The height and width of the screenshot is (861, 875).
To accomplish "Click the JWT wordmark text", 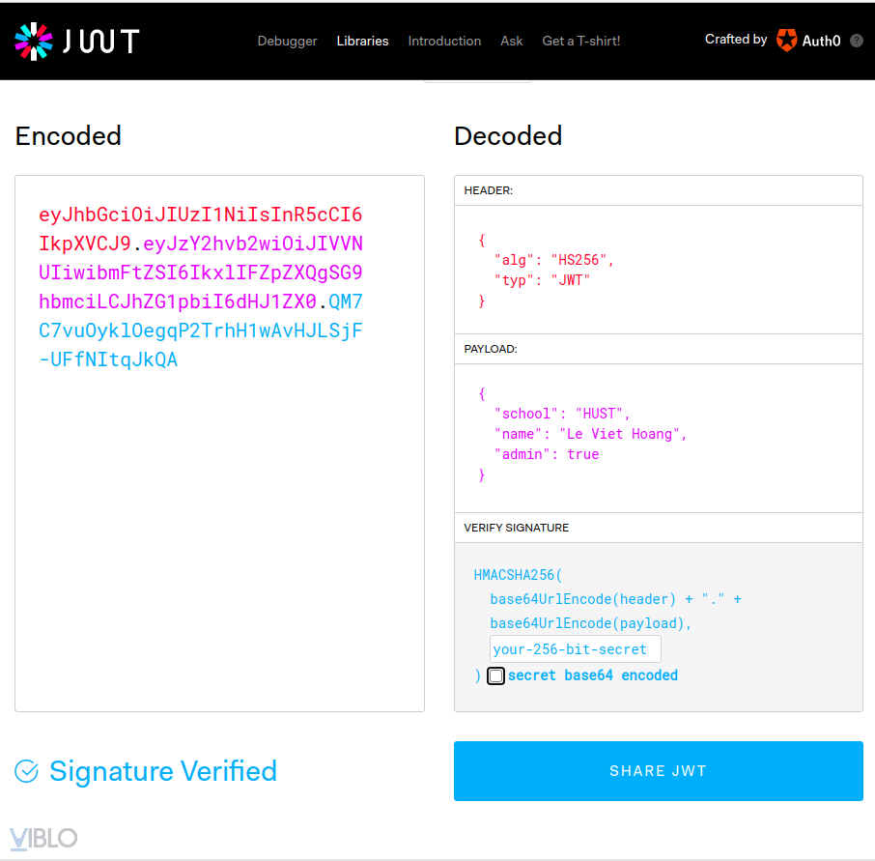I will pos(101,41).
